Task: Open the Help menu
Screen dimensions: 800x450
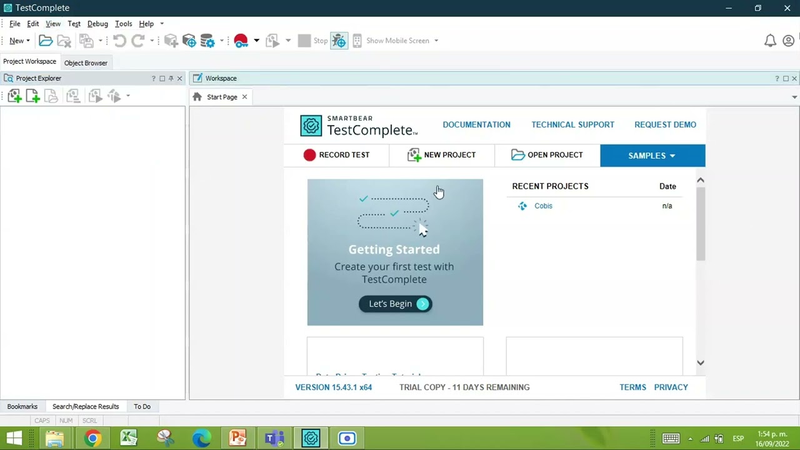Action: (x=146, y=24)
